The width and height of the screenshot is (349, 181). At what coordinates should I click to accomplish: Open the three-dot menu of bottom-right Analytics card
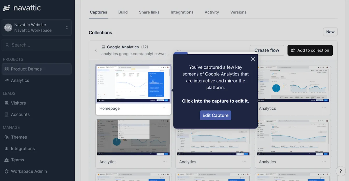coord(324,161)
